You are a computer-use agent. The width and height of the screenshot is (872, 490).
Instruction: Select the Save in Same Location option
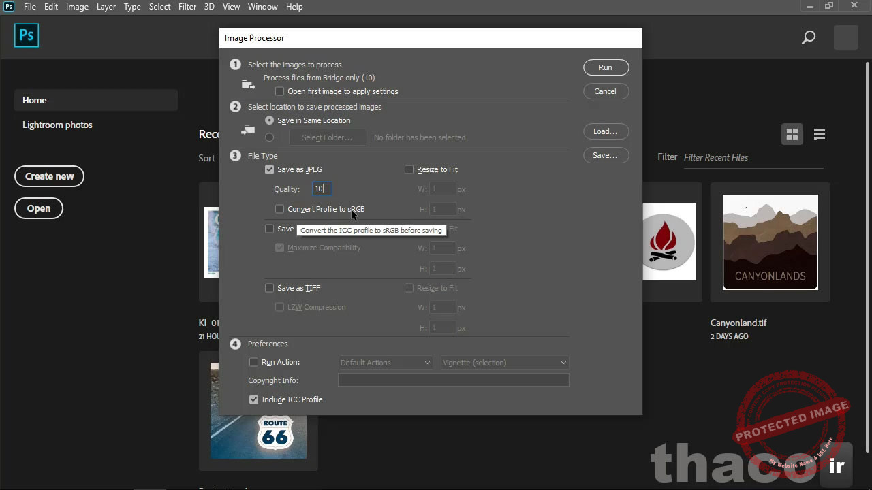[x=269, y=120]
